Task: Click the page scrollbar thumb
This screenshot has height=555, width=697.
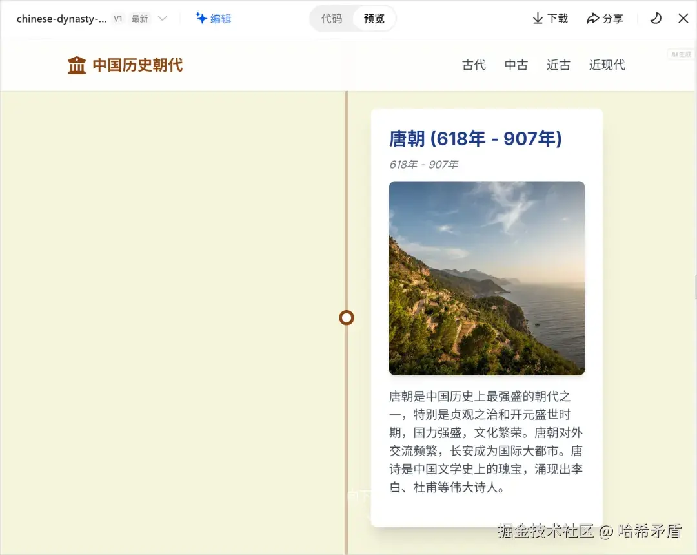Action: 695,287
